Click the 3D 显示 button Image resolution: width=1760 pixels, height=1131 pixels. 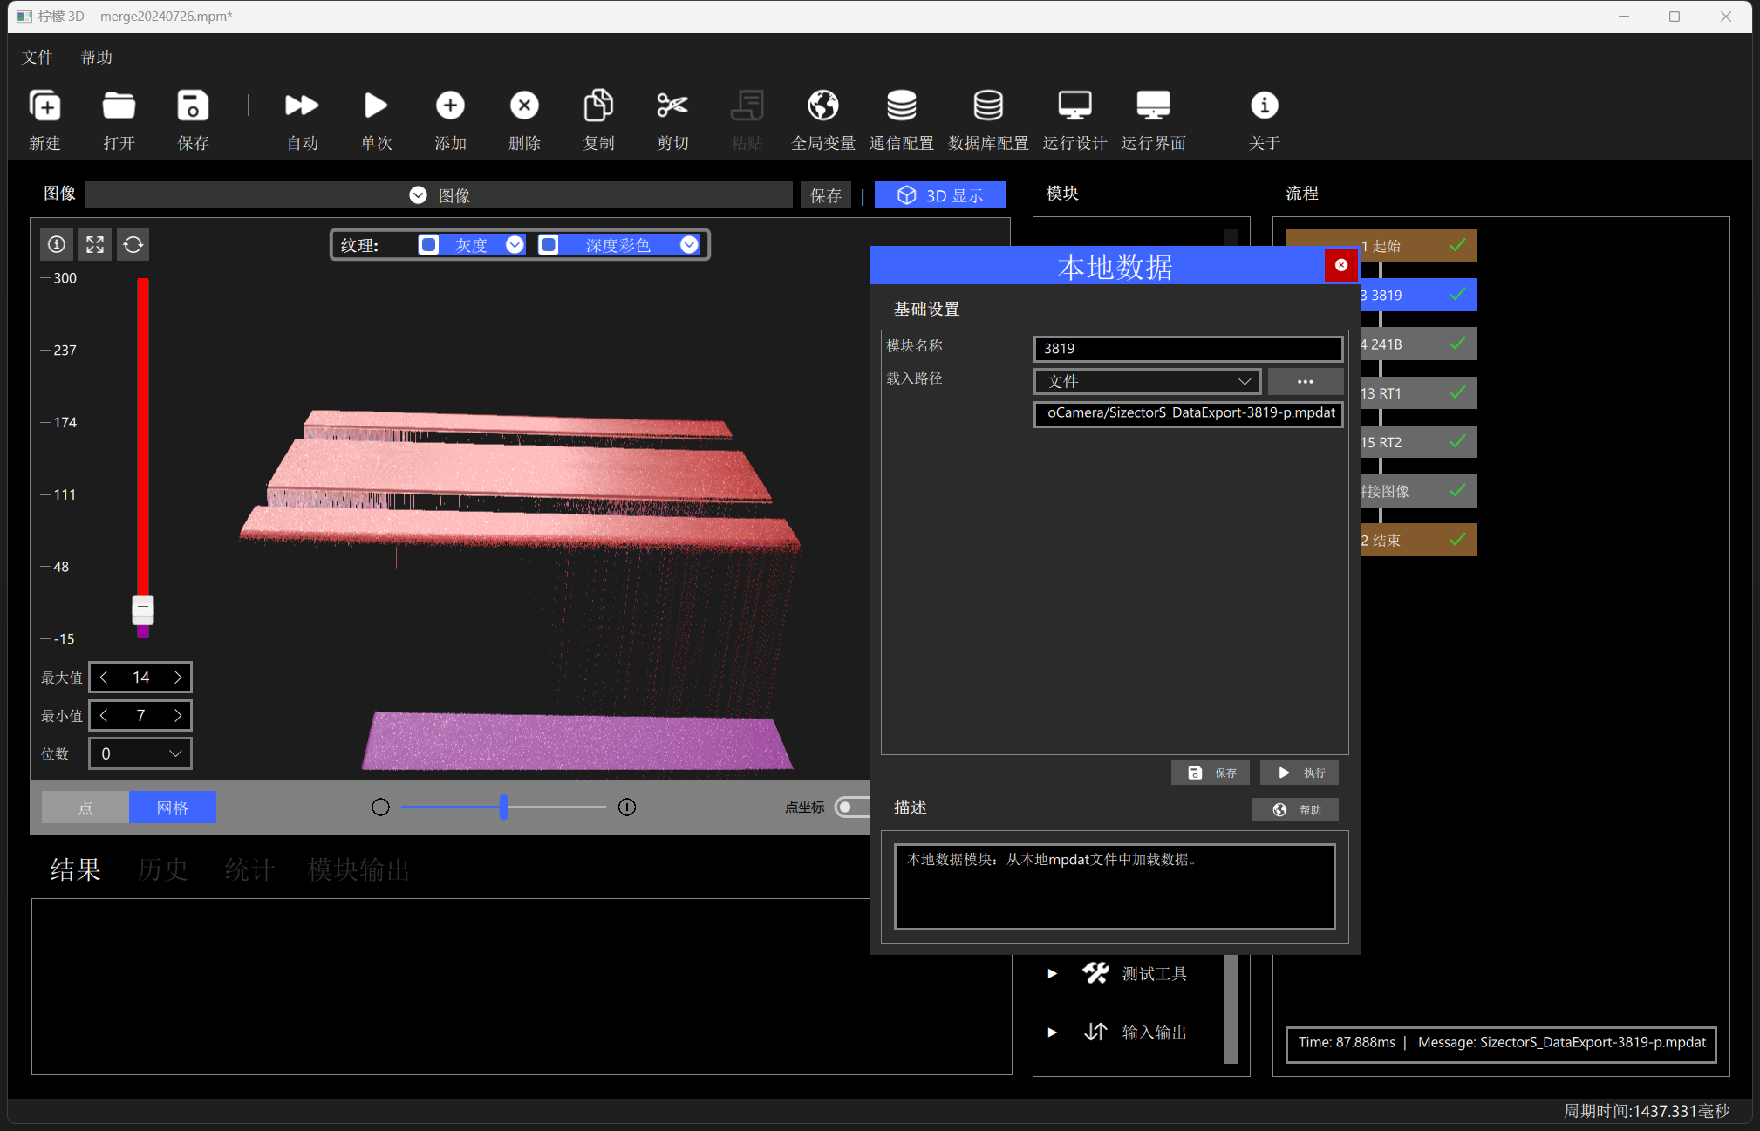(x=940, y=195)
